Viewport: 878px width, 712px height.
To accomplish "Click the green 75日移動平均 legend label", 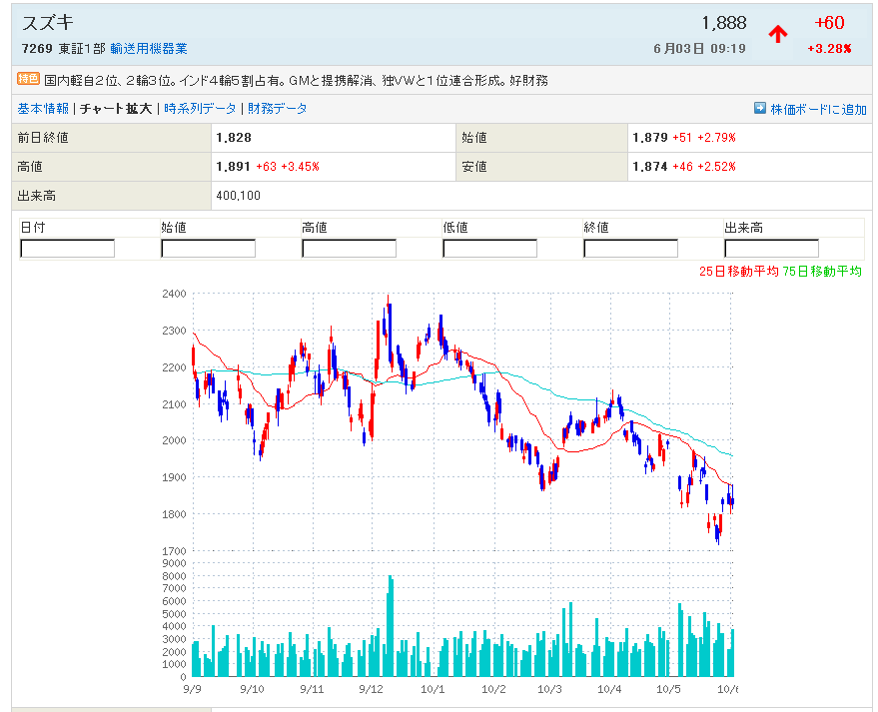I will point(822,272).
